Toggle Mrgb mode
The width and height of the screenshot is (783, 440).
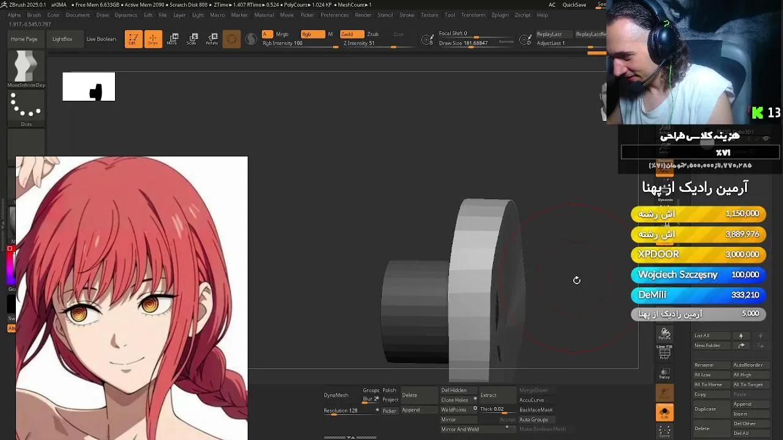[x=282, y=34]
